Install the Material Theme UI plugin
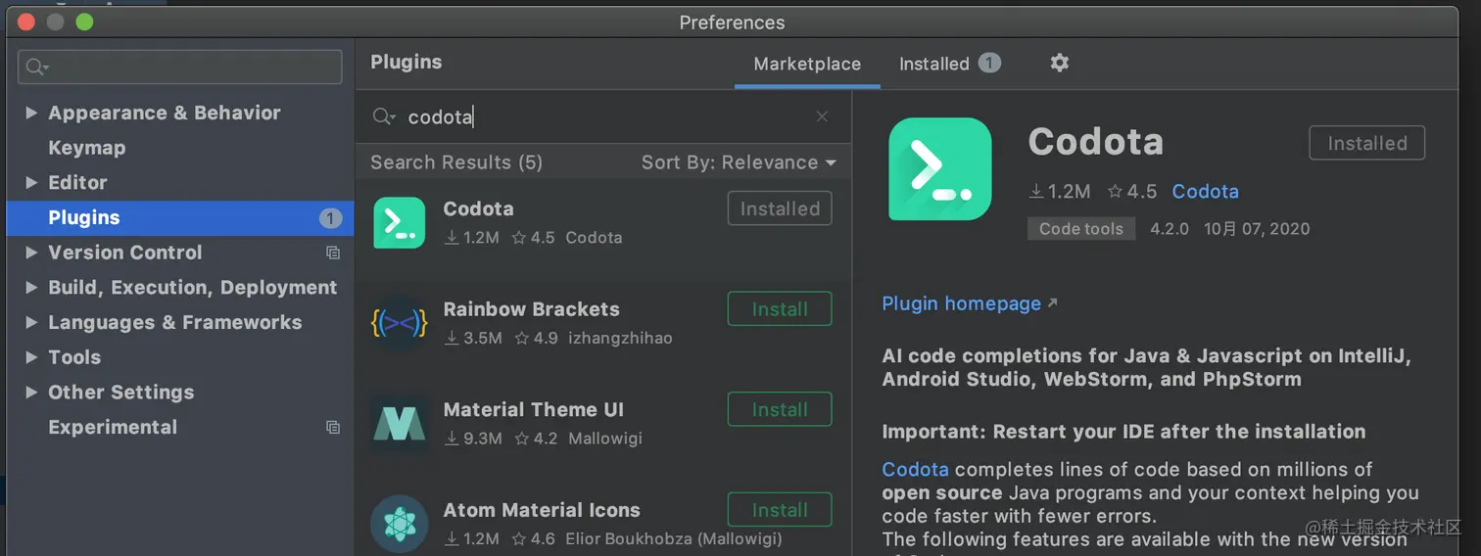Screen dimensions: 1481x556 tap(780, 409)
